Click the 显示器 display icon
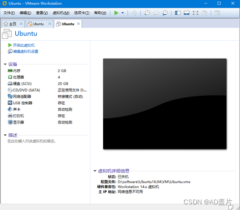 10,122
